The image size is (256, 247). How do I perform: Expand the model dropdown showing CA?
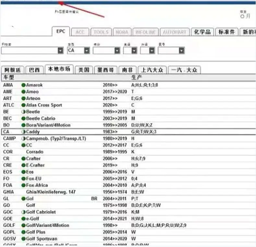[87, 50]
